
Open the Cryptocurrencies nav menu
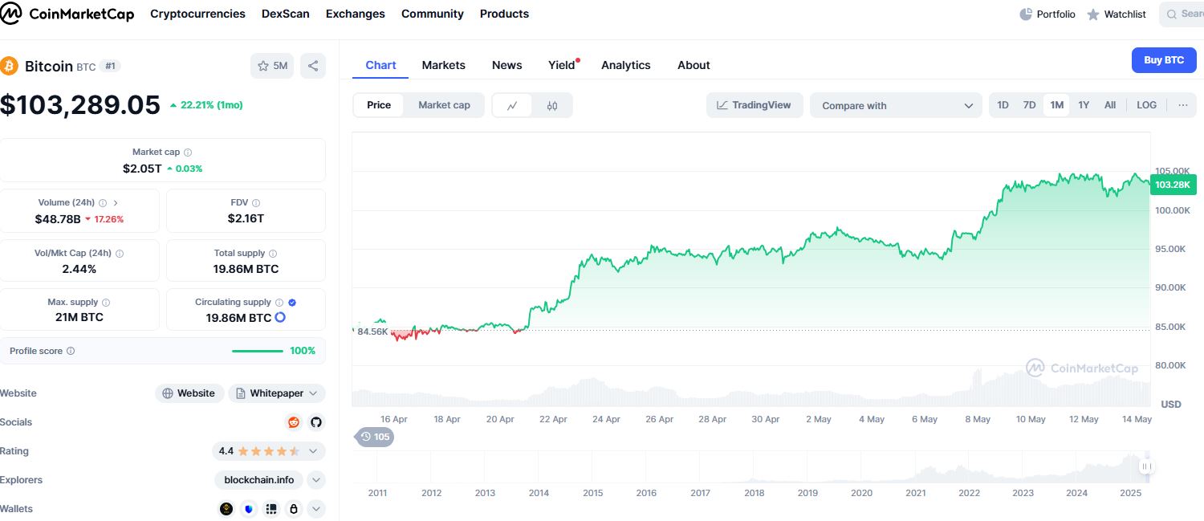[x=197, y=14]
